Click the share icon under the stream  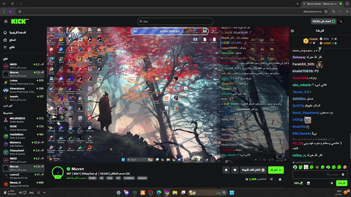pos(271,179)
